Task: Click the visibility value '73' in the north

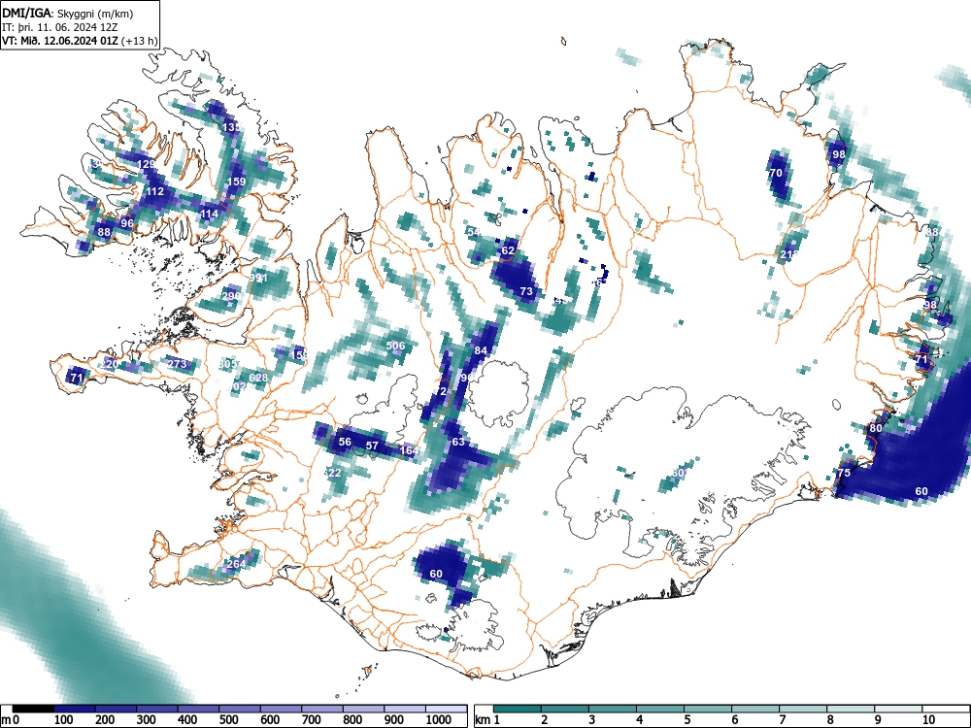Action: pos(526,291)
